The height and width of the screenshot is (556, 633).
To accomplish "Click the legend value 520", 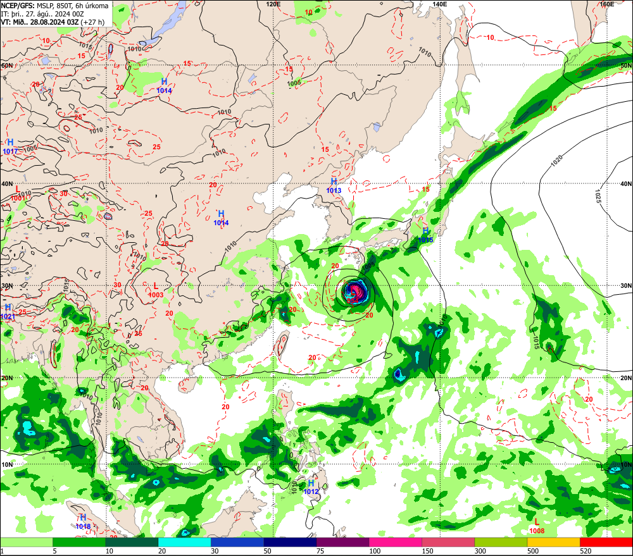I will pos(586,551).
